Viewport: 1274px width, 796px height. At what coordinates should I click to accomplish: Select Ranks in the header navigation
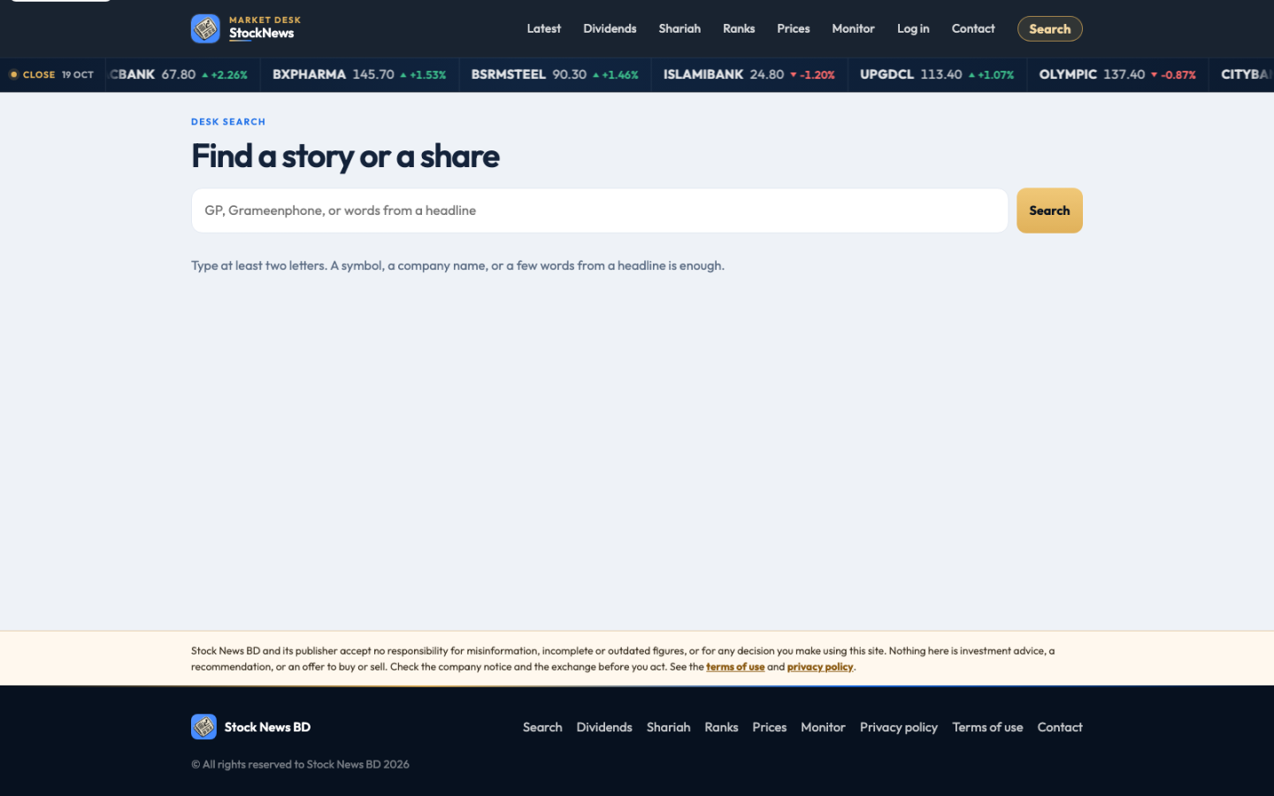[739, 28]
